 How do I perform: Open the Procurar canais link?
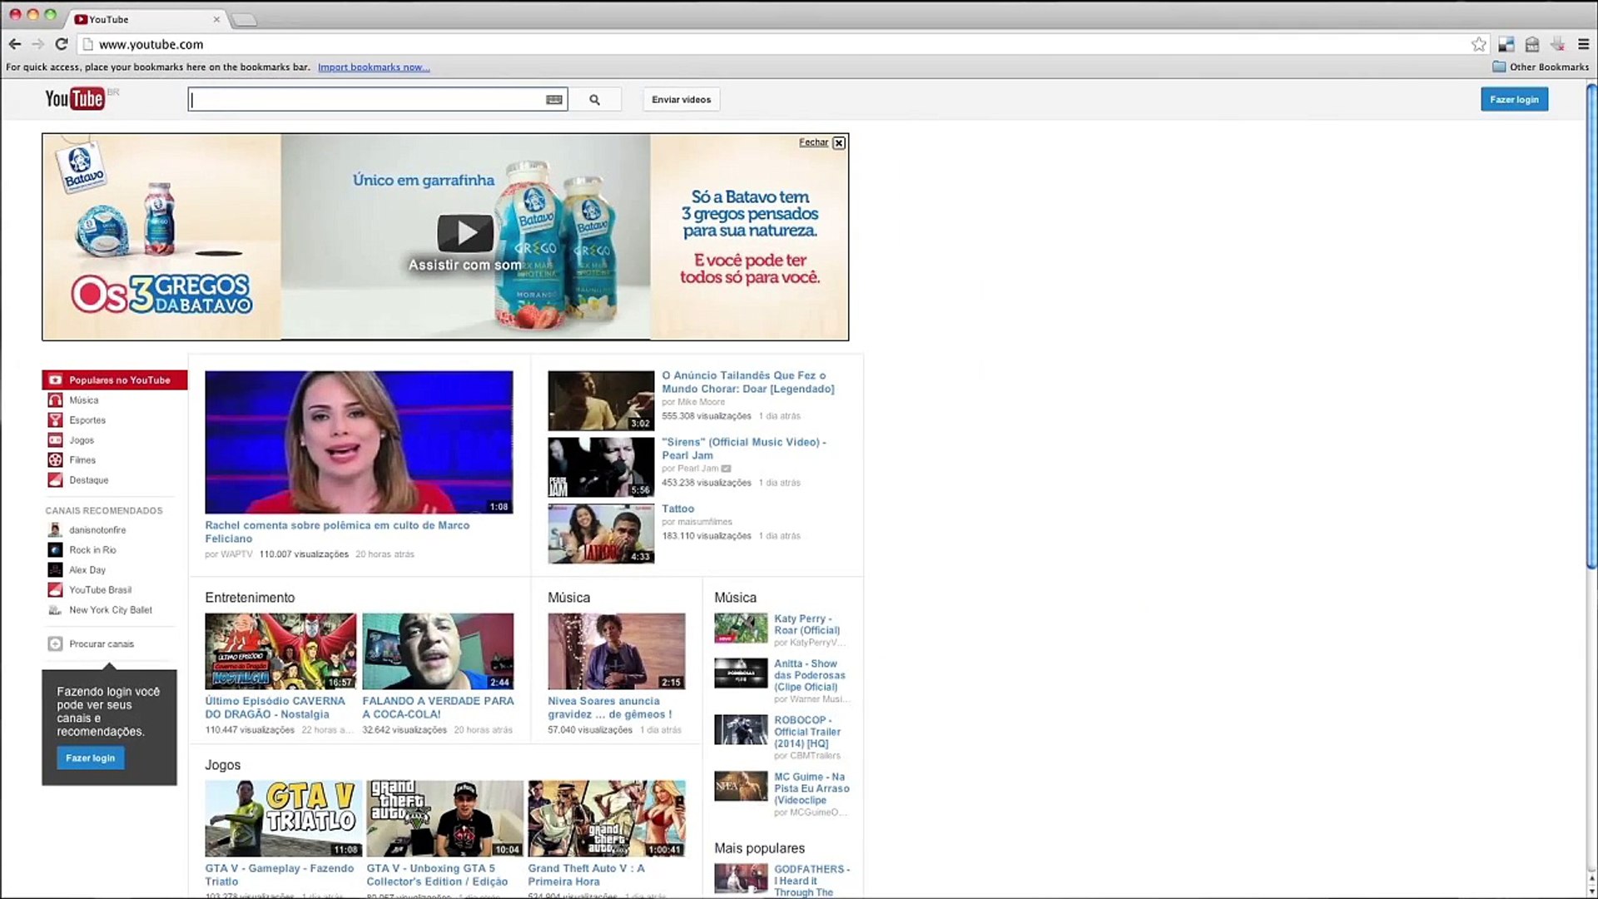click(102, 644)
